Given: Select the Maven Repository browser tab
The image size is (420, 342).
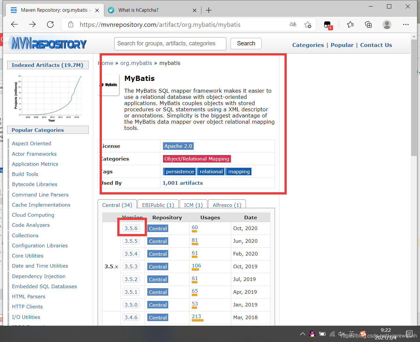Looking at the screenshot, I should 54,10.
